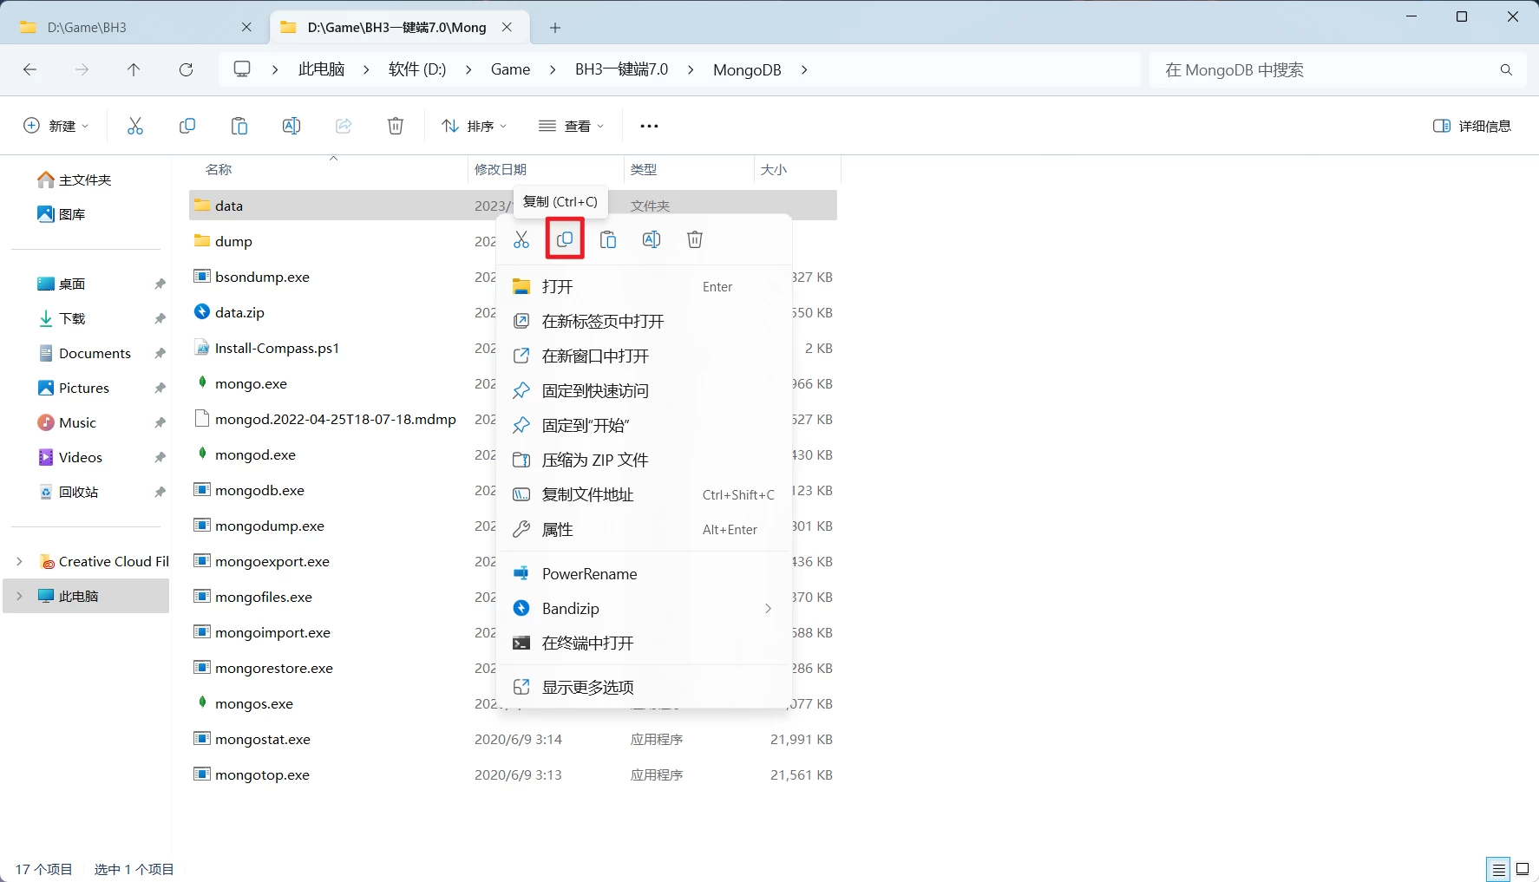The height and width of the screenshot is (882, 1539).
Task: Select 属性 in the context menu
Action: click(x=557, y=529)
